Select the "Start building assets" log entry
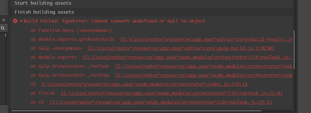This screenshot has height=113, width=311. (x=43, y=3)
